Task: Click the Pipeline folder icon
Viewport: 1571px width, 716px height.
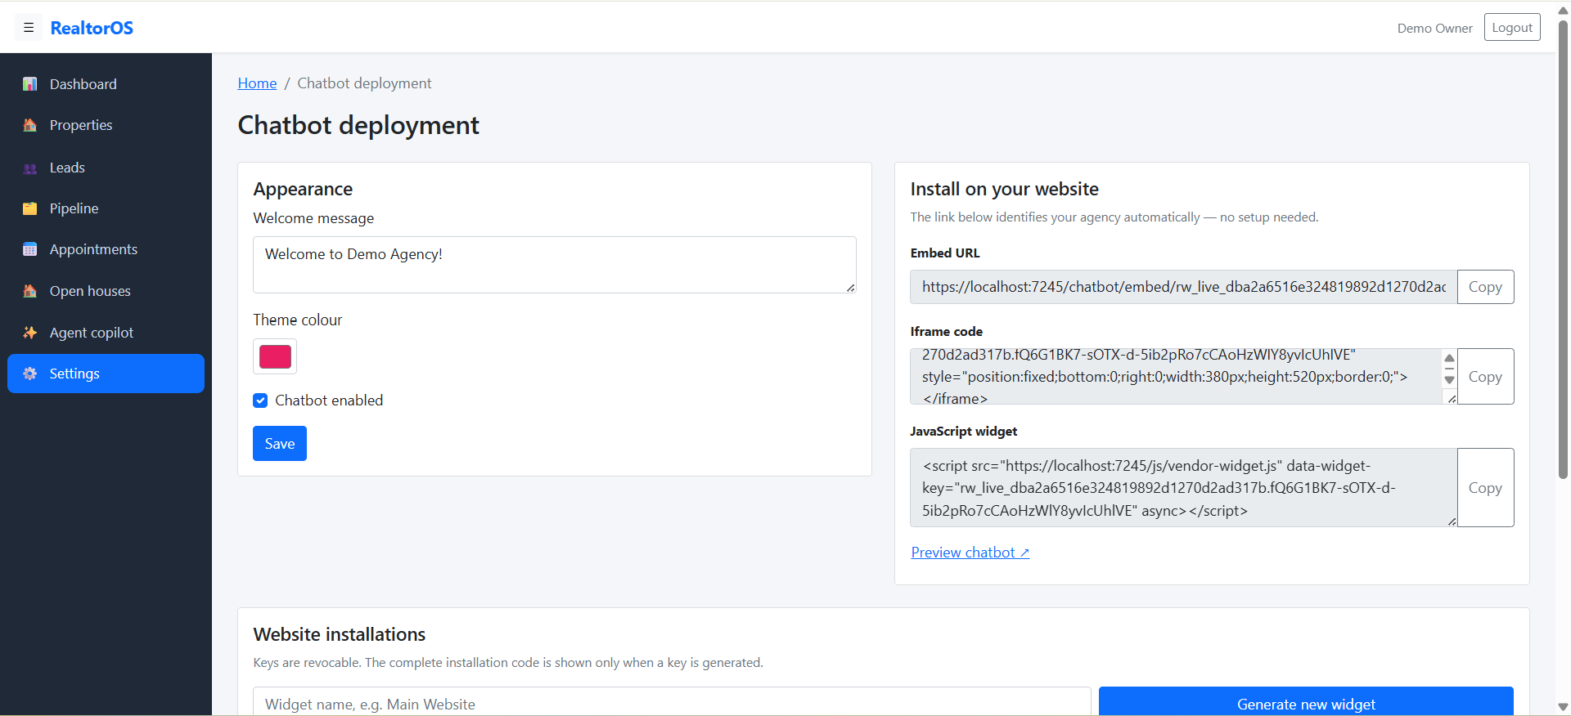Action: click(30, 208)
